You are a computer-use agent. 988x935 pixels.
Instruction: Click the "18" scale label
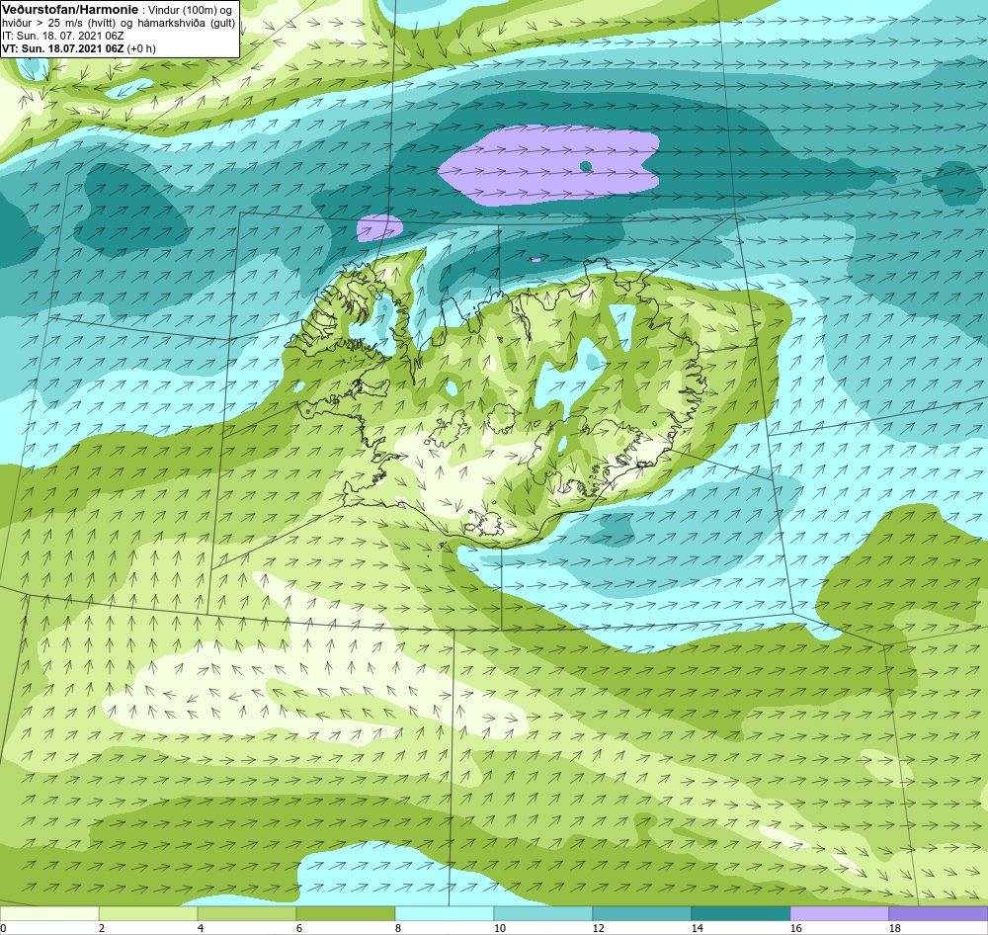[x=895, y=928]
